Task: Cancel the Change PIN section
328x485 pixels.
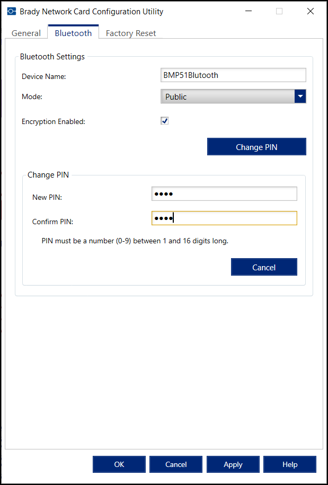Action: 264,267
